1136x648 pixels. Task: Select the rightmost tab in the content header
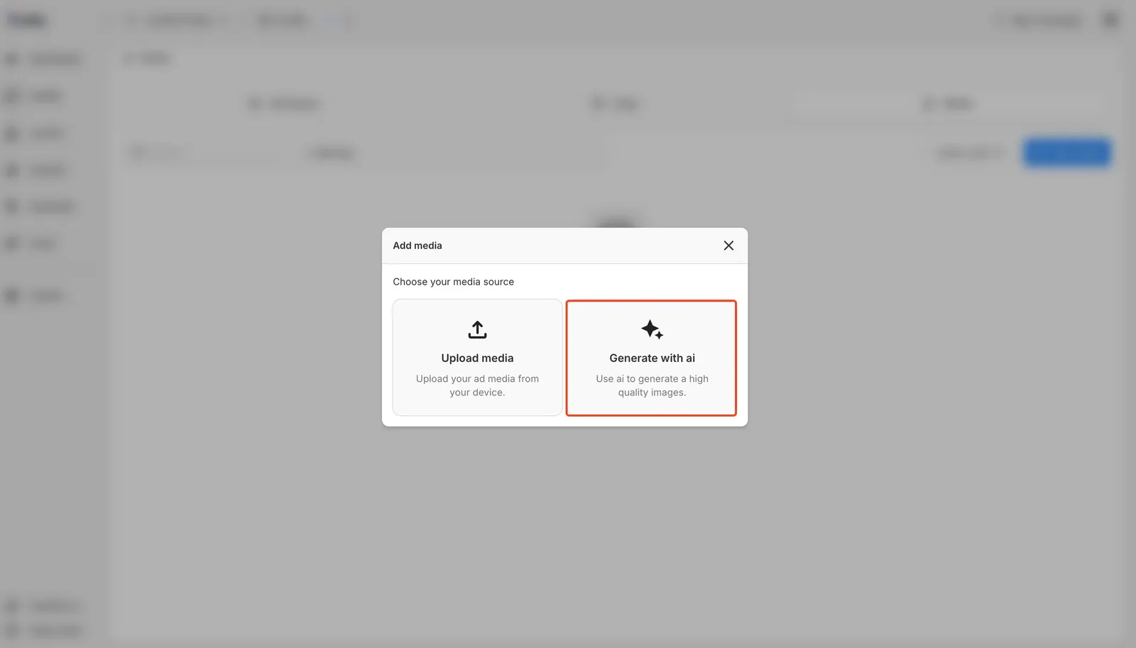tap(949, 103)
